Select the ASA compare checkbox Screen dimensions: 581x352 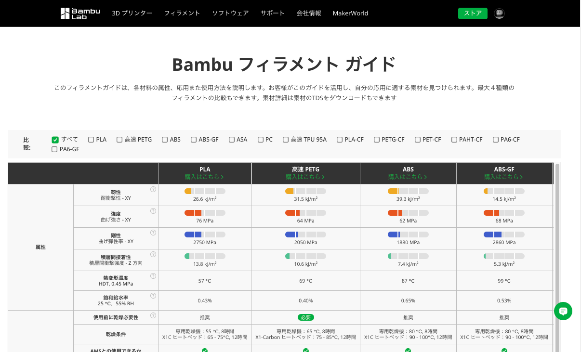232,140
